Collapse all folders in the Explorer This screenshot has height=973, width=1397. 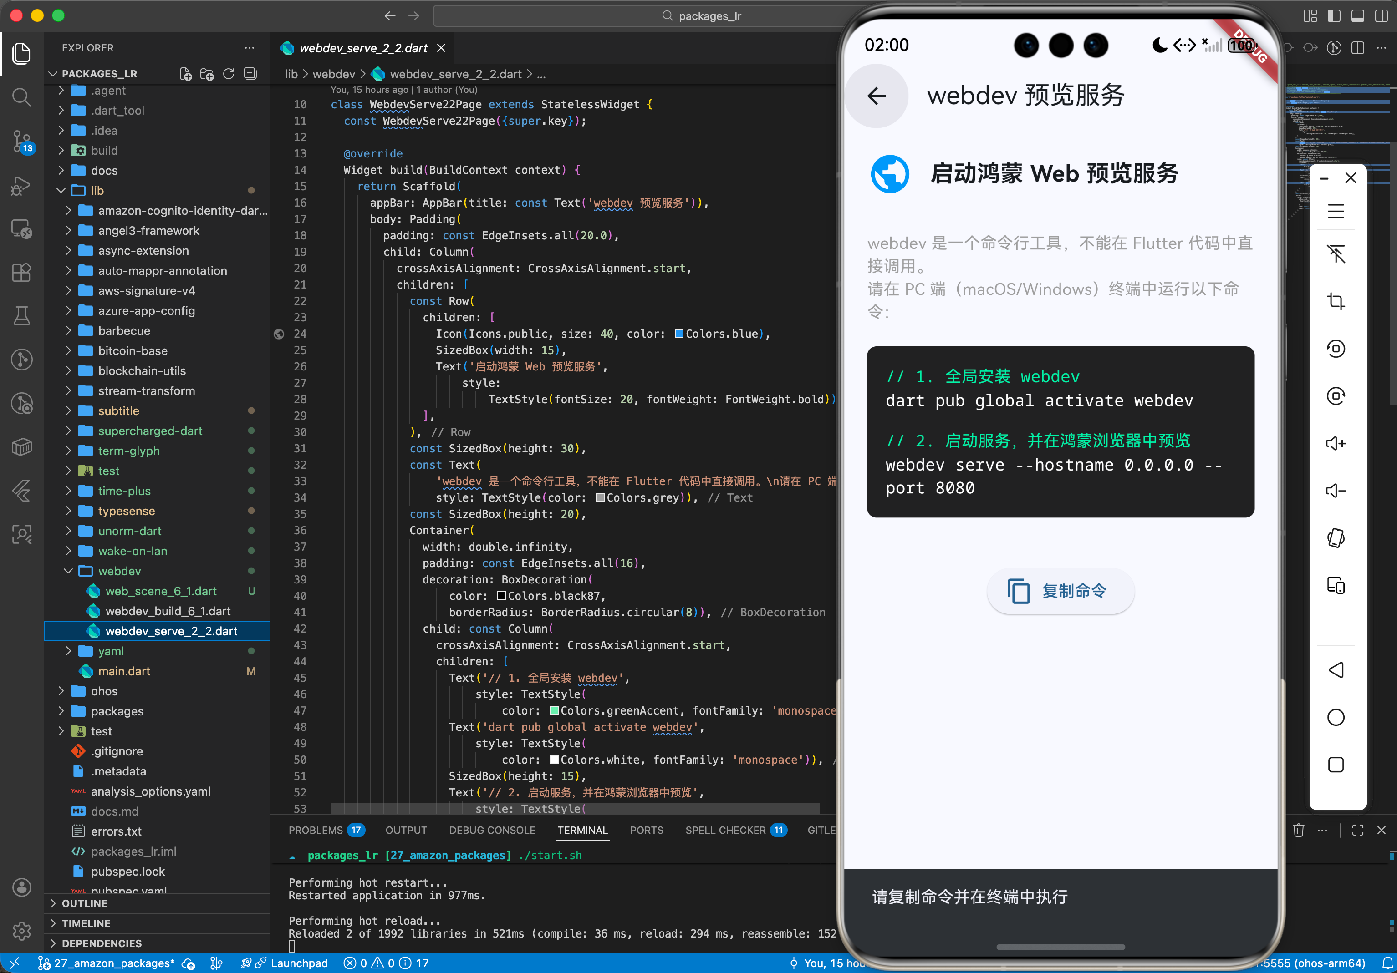[250, 74]
